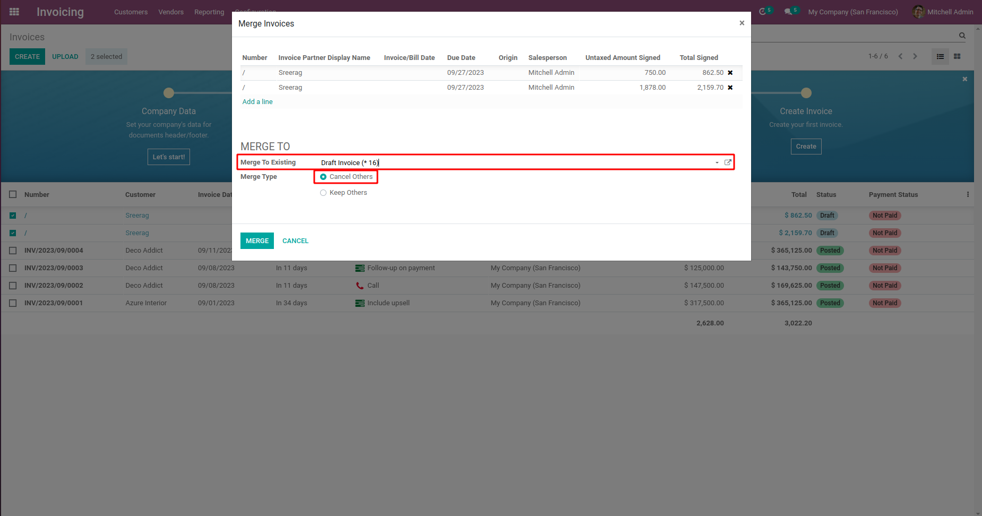Sort invoice list by Payment Status
The height and width of the screenshot is (516, 982).
893,195
